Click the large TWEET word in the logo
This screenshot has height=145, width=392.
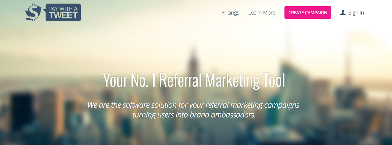63,15
